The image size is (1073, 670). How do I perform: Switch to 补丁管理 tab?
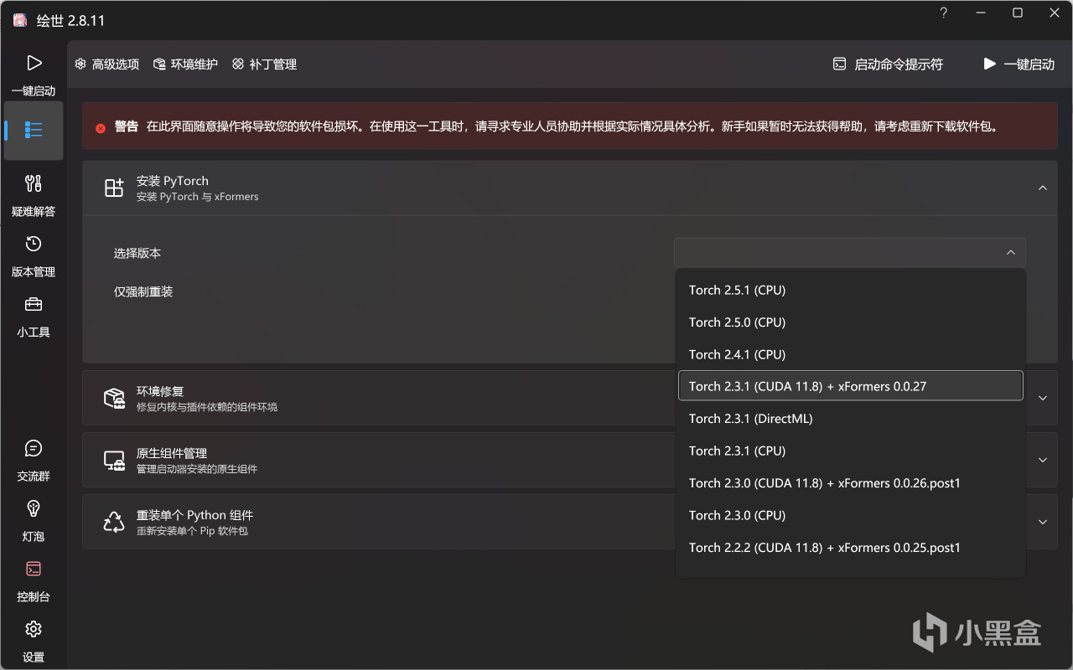(x=264, y=64)
